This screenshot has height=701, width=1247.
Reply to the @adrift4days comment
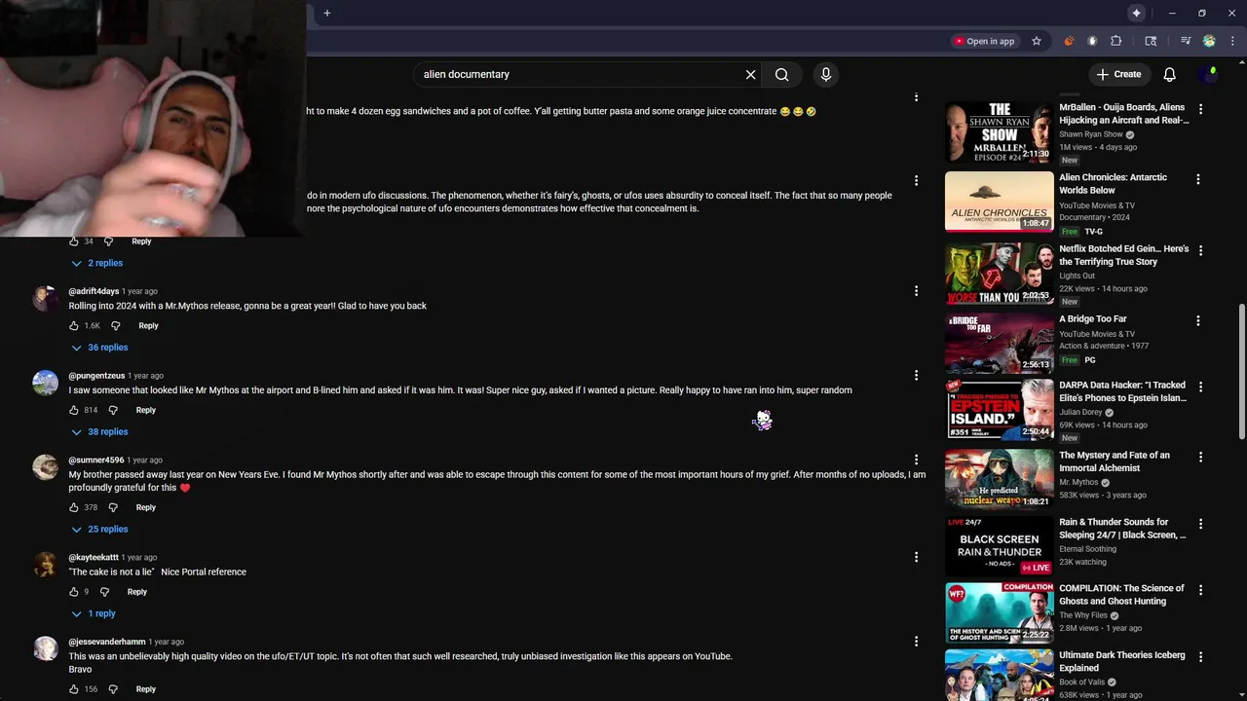148,326
